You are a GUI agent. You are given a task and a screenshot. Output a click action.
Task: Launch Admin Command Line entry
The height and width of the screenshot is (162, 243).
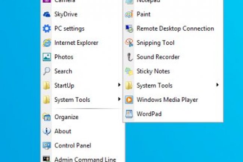[85, 159]
